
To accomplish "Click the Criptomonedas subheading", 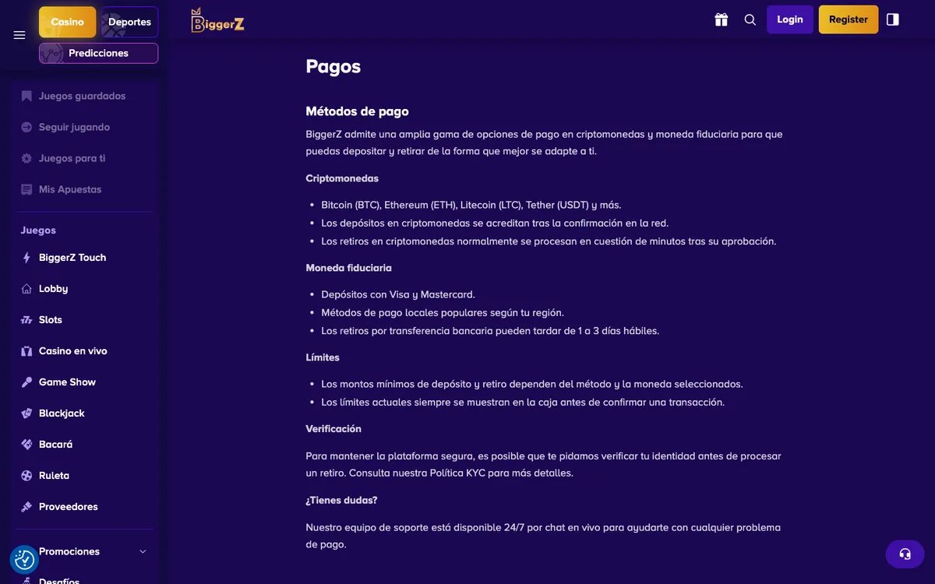I will coord(342,178).
